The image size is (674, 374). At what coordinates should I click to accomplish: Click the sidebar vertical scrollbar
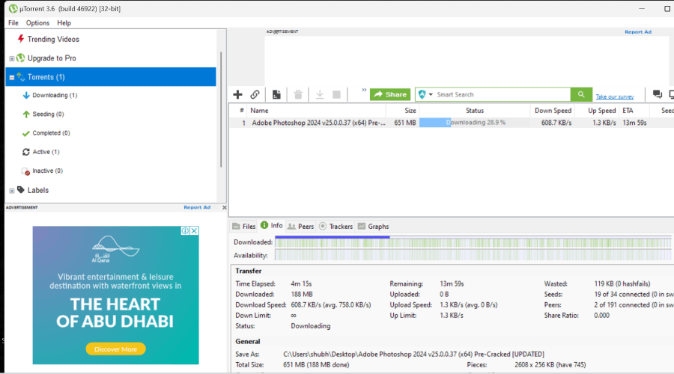(x=221, y=109)
